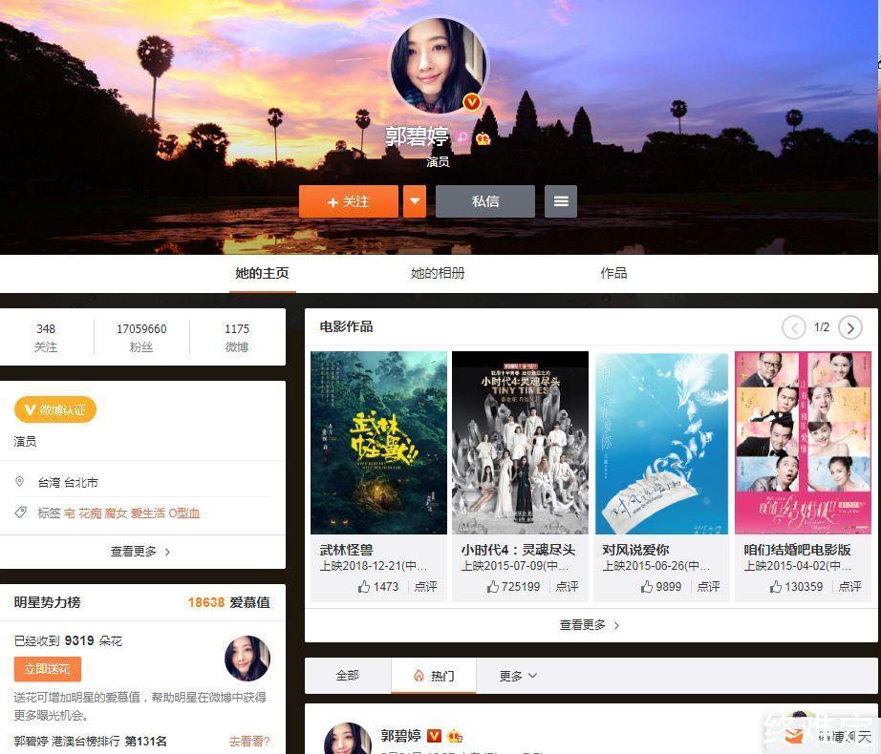Go to previous page of 电影作品
The image size is (881, 754).
point(794,327)
